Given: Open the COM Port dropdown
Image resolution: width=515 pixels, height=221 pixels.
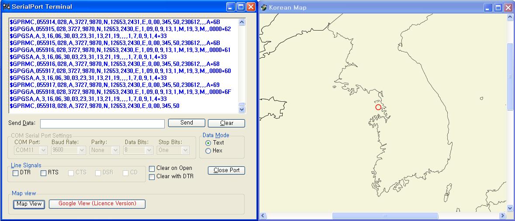Looking at the screenshot, I should pyautogui.click(x=43, y=150).
